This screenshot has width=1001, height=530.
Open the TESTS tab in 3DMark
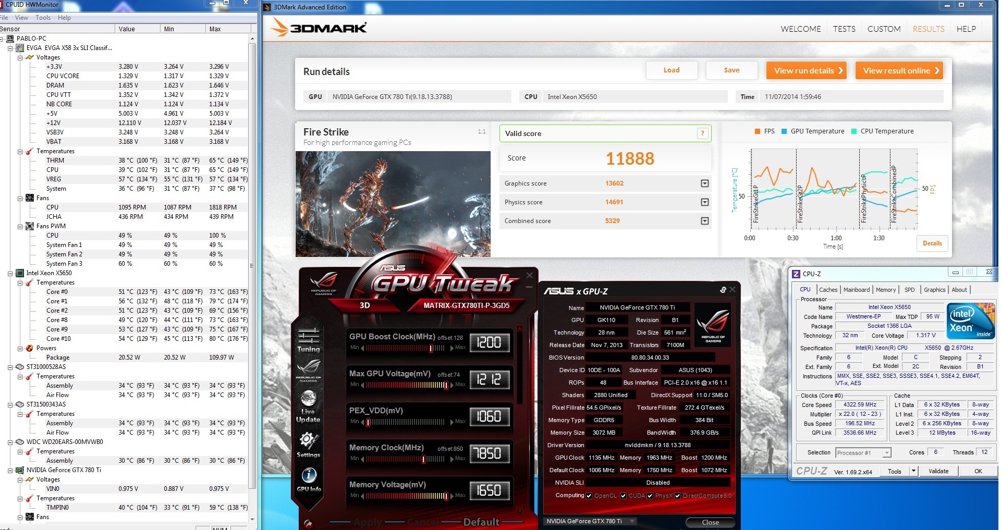point(844,29)
